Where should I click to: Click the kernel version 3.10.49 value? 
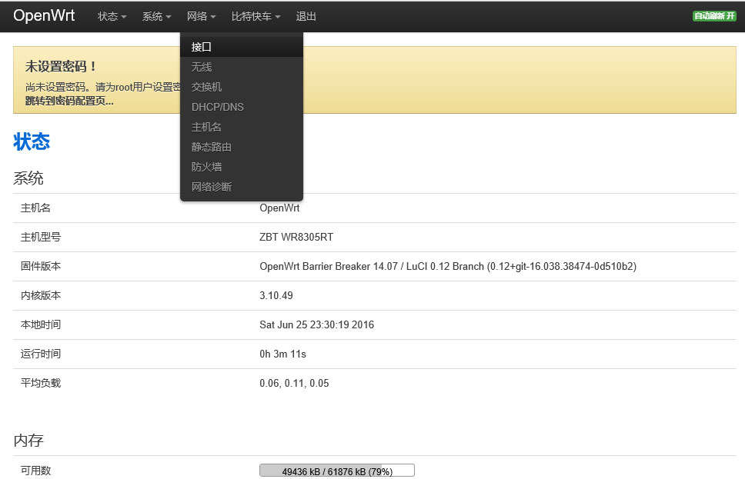tap(276, 295)
